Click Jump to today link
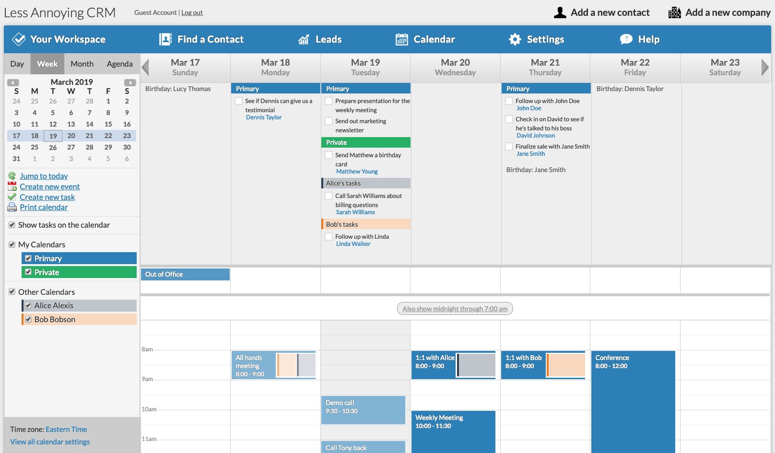 (44, 176)
